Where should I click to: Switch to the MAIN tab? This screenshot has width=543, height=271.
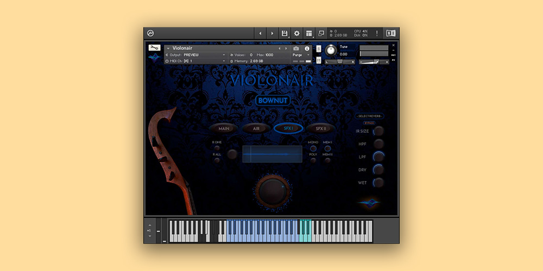coord(223,128)
